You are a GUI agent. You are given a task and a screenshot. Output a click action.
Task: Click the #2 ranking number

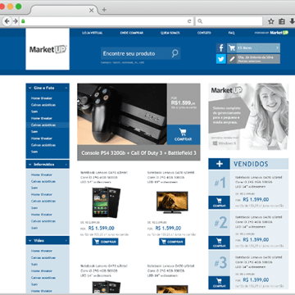click(x=220, y=223)
